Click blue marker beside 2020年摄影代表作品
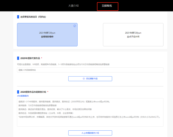This screenshot has height=137, width=173. click(18, 58)
